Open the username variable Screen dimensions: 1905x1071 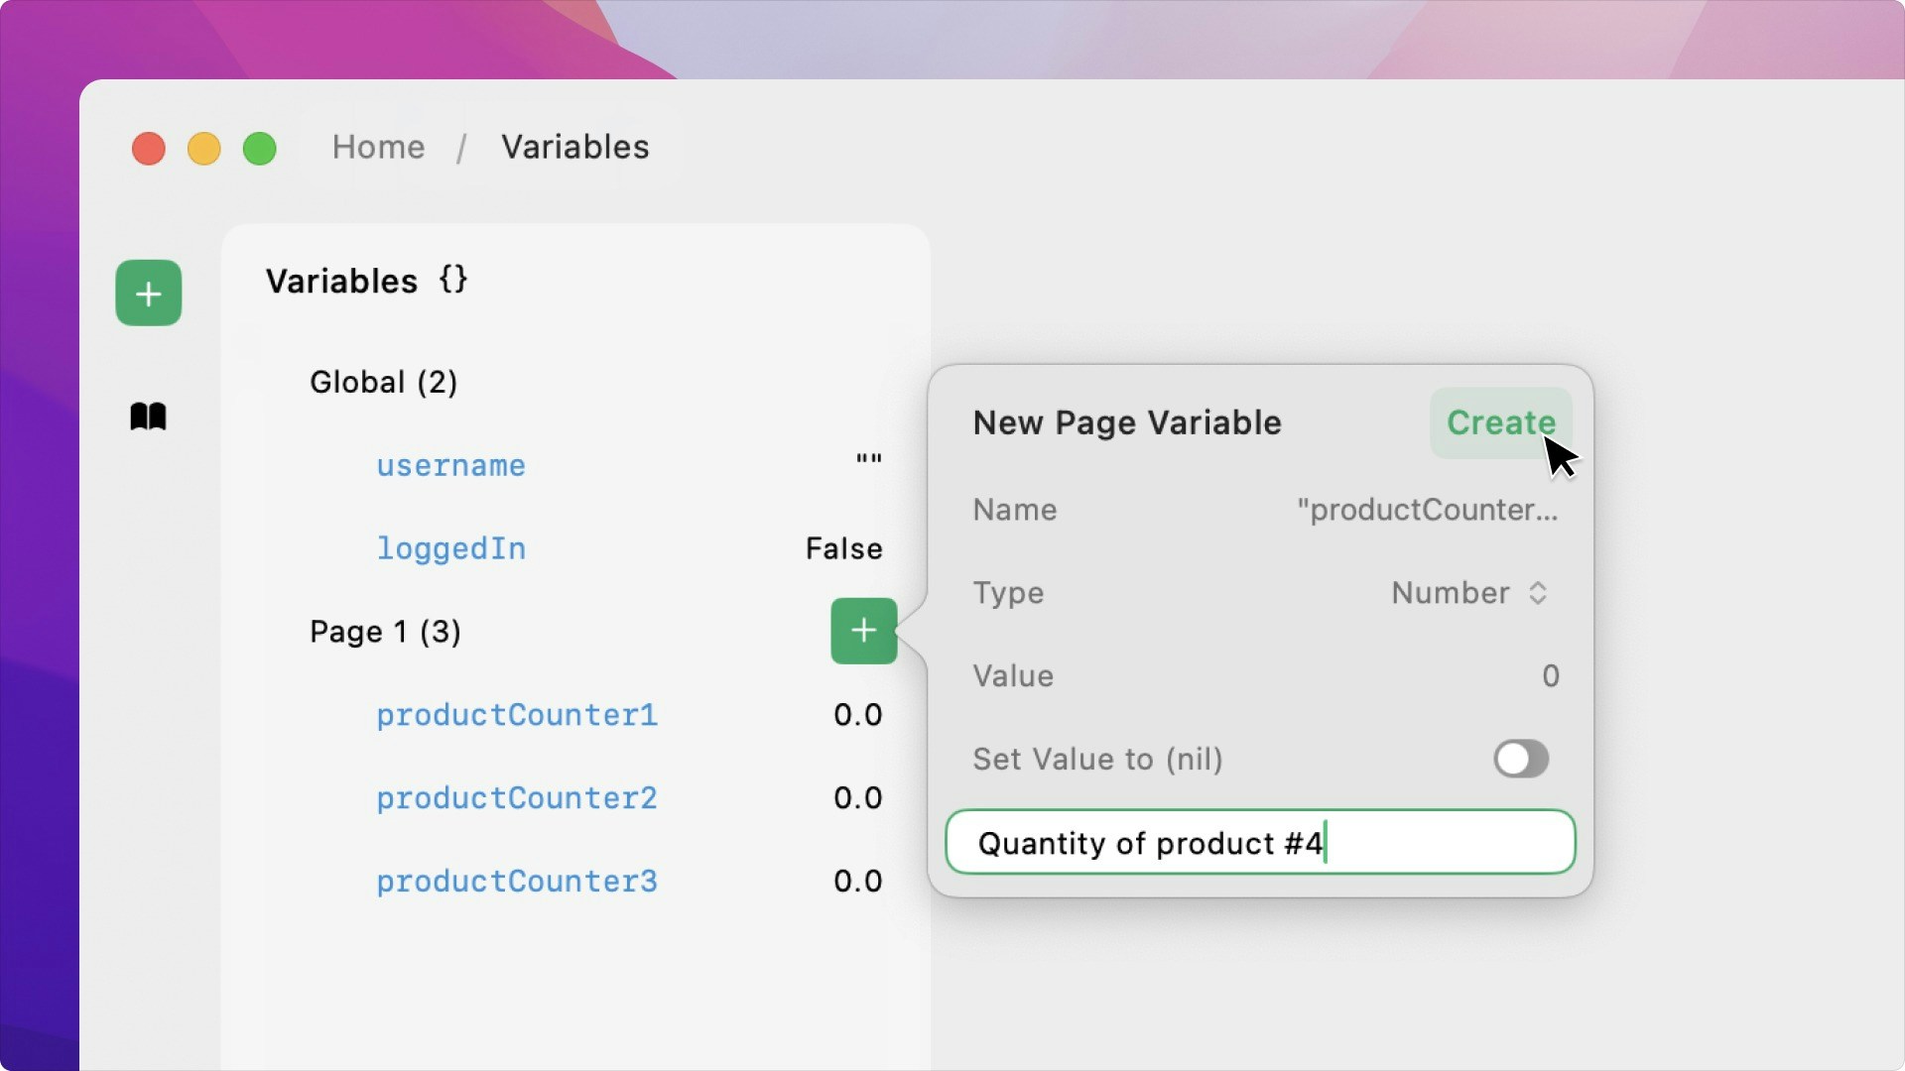pos(450,465)
